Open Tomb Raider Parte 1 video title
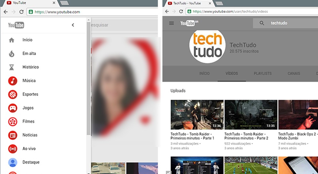The width and height of the screenshot is (318, 174). pos(192,136)
